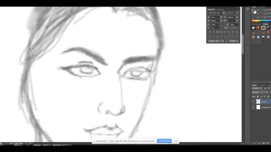The height and width of the screenshot is (152, 271).
Task: Click the adjustment layer filter icon in Layers
Action: tap(269, 88)
